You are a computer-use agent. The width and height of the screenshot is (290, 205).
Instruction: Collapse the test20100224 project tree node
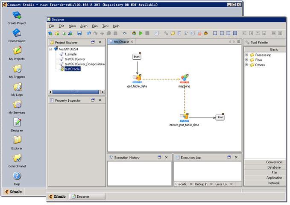point(51,50)
